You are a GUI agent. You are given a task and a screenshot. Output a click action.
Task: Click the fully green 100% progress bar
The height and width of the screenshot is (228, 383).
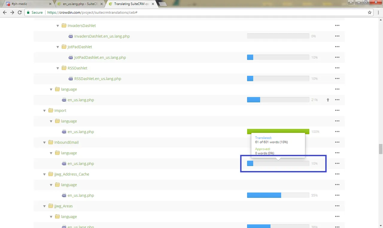(278, 132)
